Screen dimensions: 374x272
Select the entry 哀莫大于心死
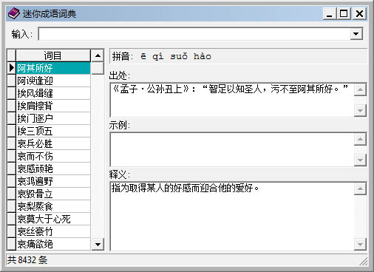(x=53, y=219)
